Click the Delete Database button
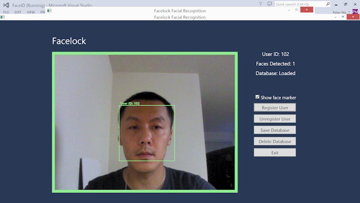360x203 pixels. [275, 142]
